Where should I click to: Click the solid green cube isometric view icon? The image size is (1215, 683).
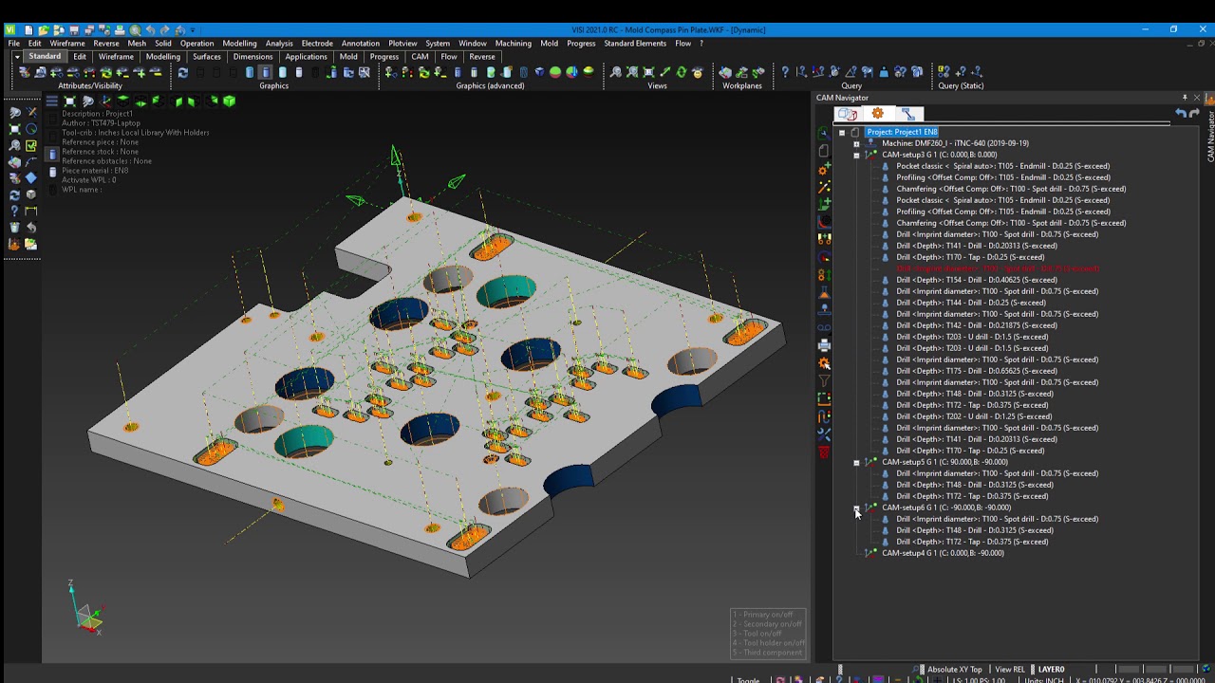[229, 102]
